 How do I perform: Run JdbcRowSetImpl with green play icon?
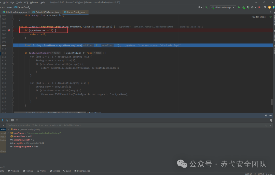coord(239,7)
